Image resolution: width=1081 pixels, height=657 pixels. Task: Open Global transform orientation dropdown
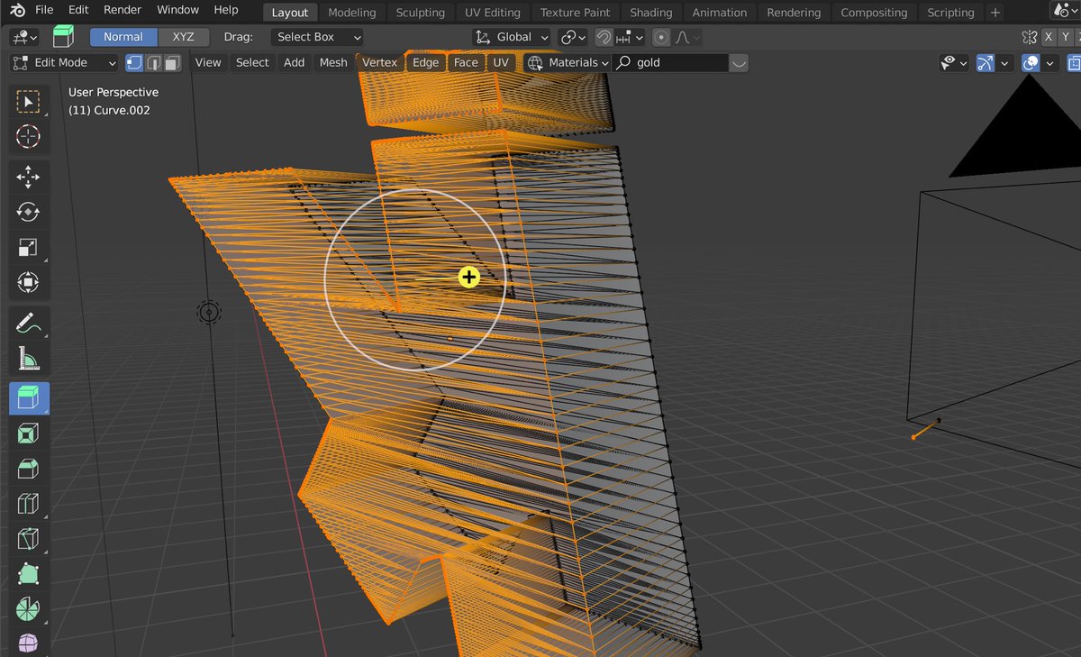coord(512,38)
